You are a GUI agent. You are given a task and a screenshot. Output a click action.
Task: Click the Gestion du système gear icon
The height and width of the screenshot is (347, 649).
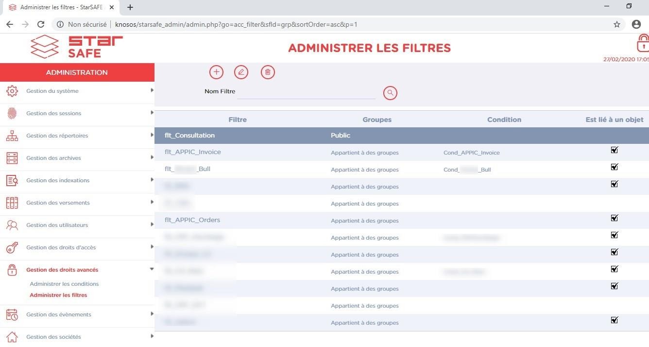point(12,91)
